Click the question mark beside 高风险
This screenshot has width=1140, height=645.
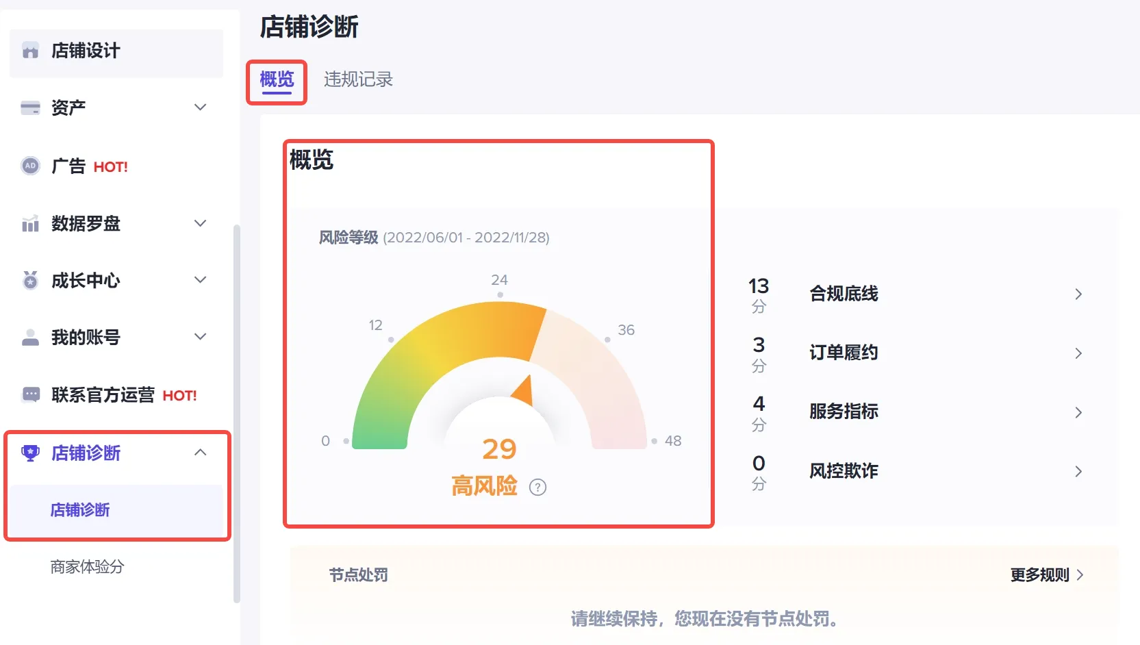(x=540, y=488)
